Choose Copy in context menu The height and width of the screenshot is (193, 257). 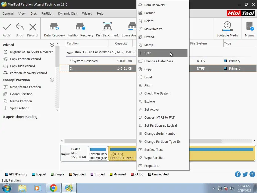[163, 69]
